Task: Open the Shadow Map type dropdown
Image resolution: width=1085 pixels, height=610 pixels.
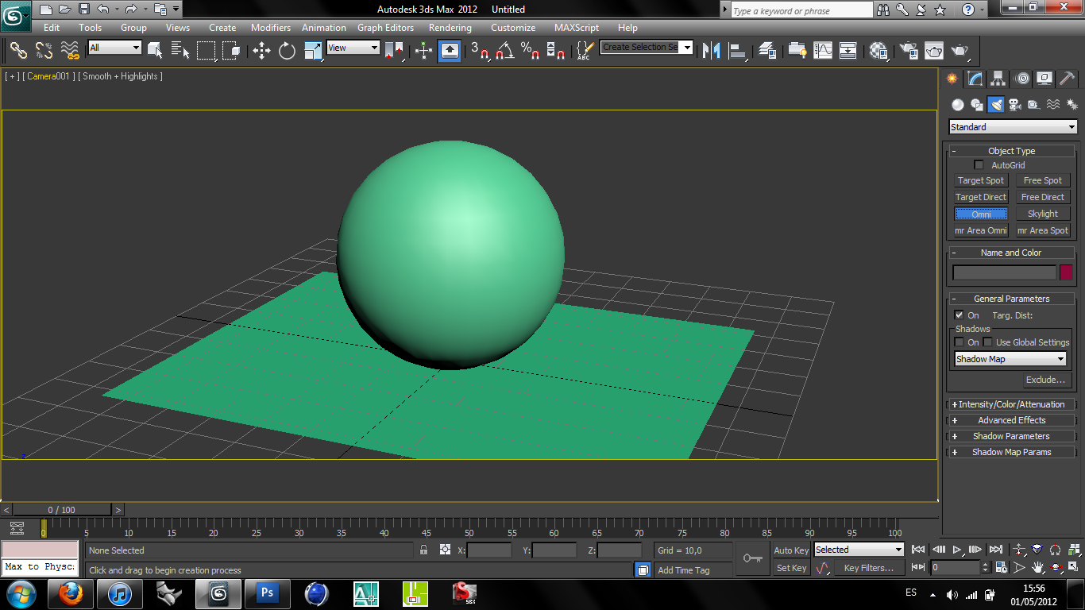Action: [1010, 359]
